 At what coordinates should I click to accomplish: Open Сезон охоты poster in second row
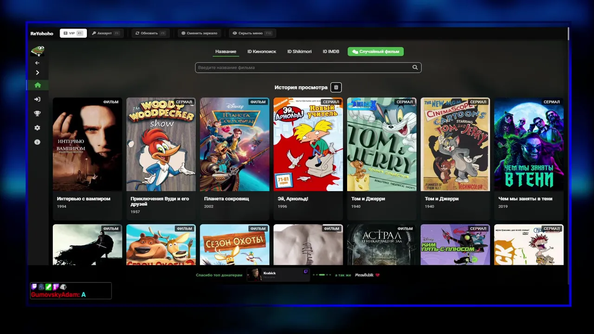234,245
